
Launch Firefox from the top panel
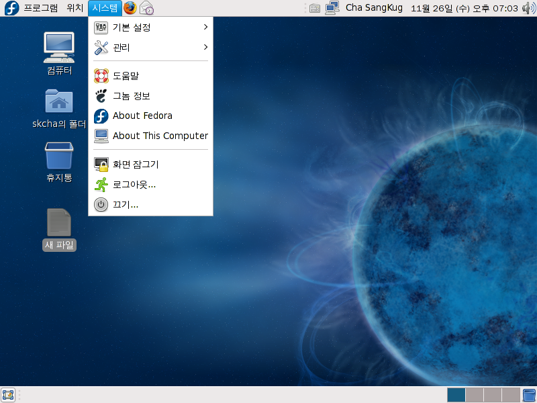click(130, 8)
